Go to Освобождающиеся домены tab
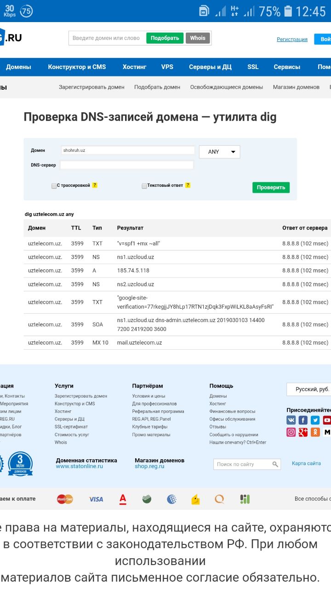The image size is (331, 589). pos(227,87)
